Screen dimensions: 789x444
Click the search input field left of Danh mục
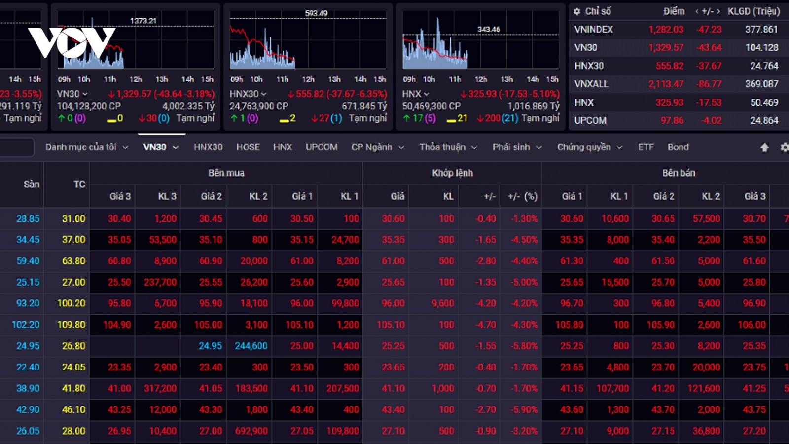(x=16, y=147)
